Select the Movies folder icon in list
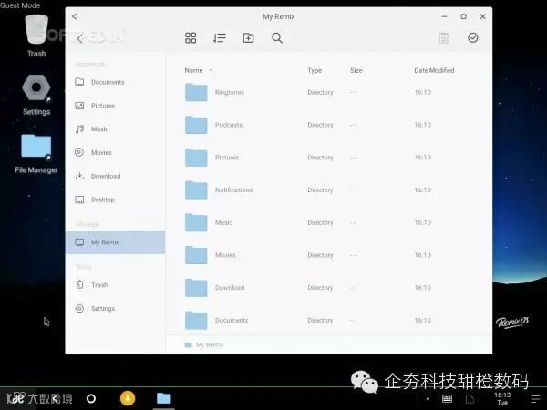547x410 pixels. (x=196, y=255)
